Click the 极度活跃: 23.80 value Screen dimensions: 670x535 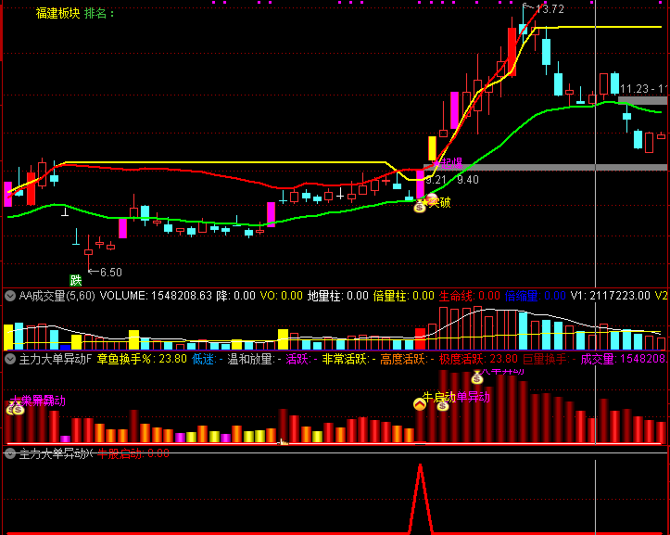coord(478,359)
